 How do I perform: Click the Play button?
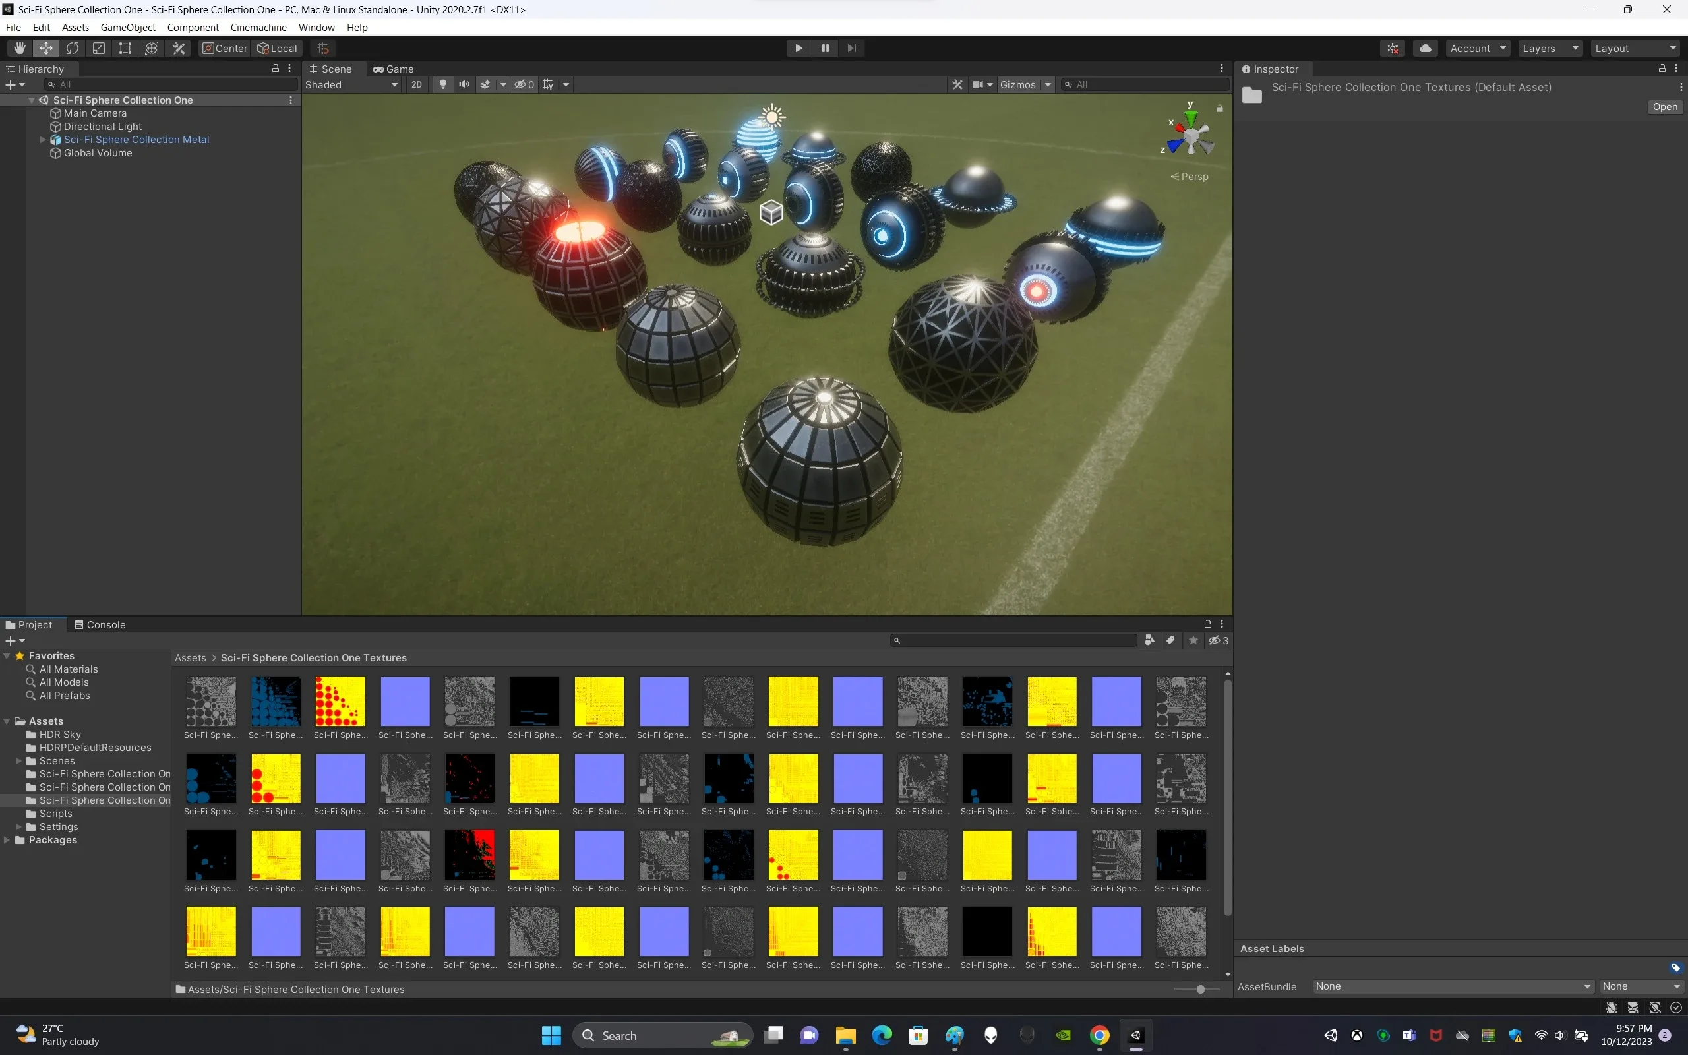pos(799,48)
